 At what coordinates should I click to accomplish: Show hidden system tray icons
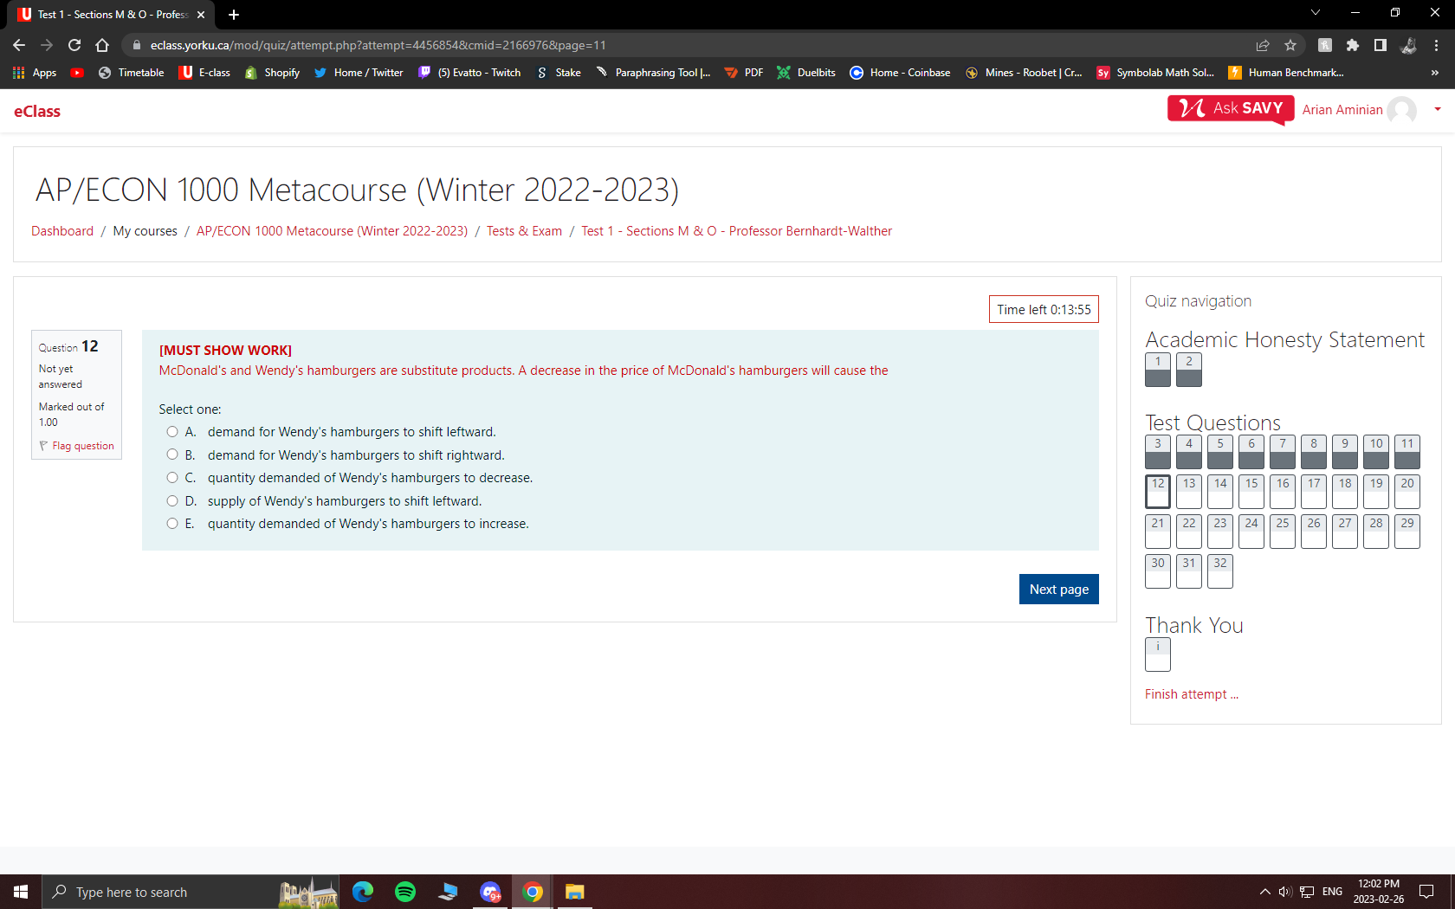click(1264, 892)
